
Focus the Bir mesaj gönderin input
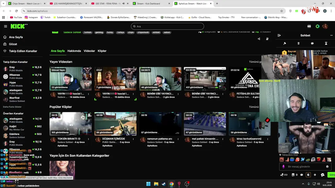tap(305, 167)
